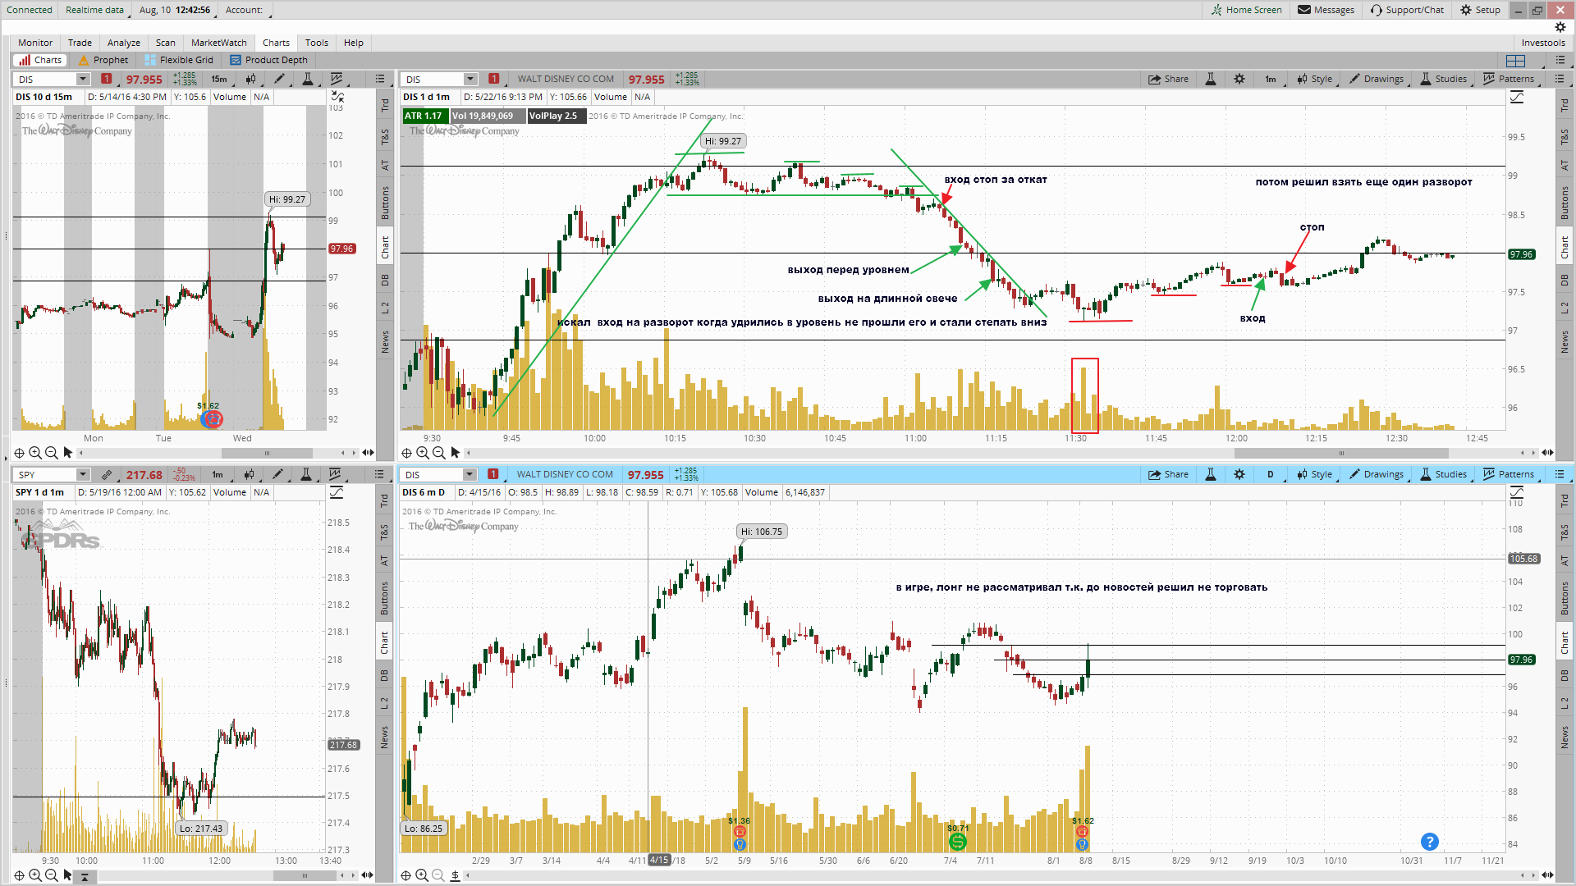Change D timeframe on bottom-right DIS chart

tap(1270, 475)
